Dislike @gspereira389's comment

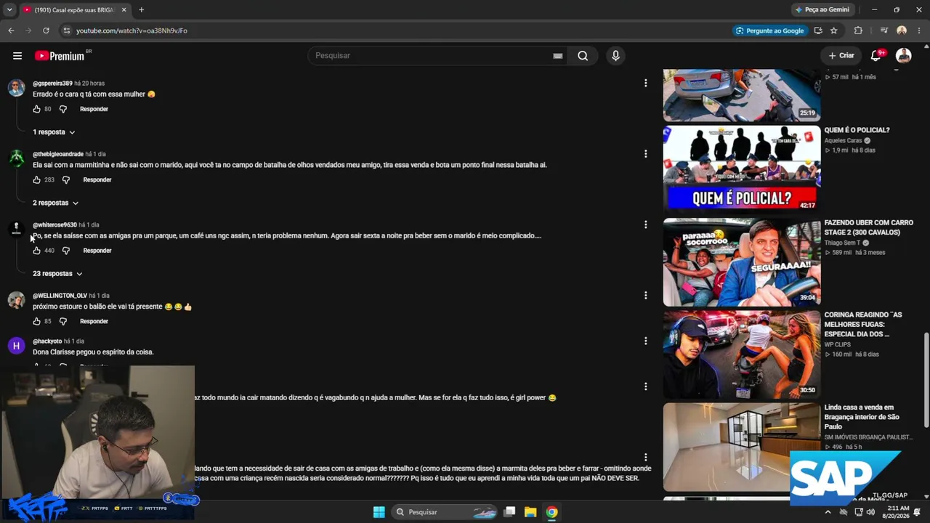pos(63,109)
